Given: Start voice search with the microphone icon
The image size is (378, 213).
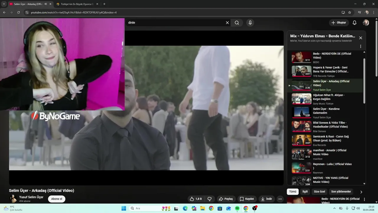Looking at the screenshot, I should coord(250,23).
